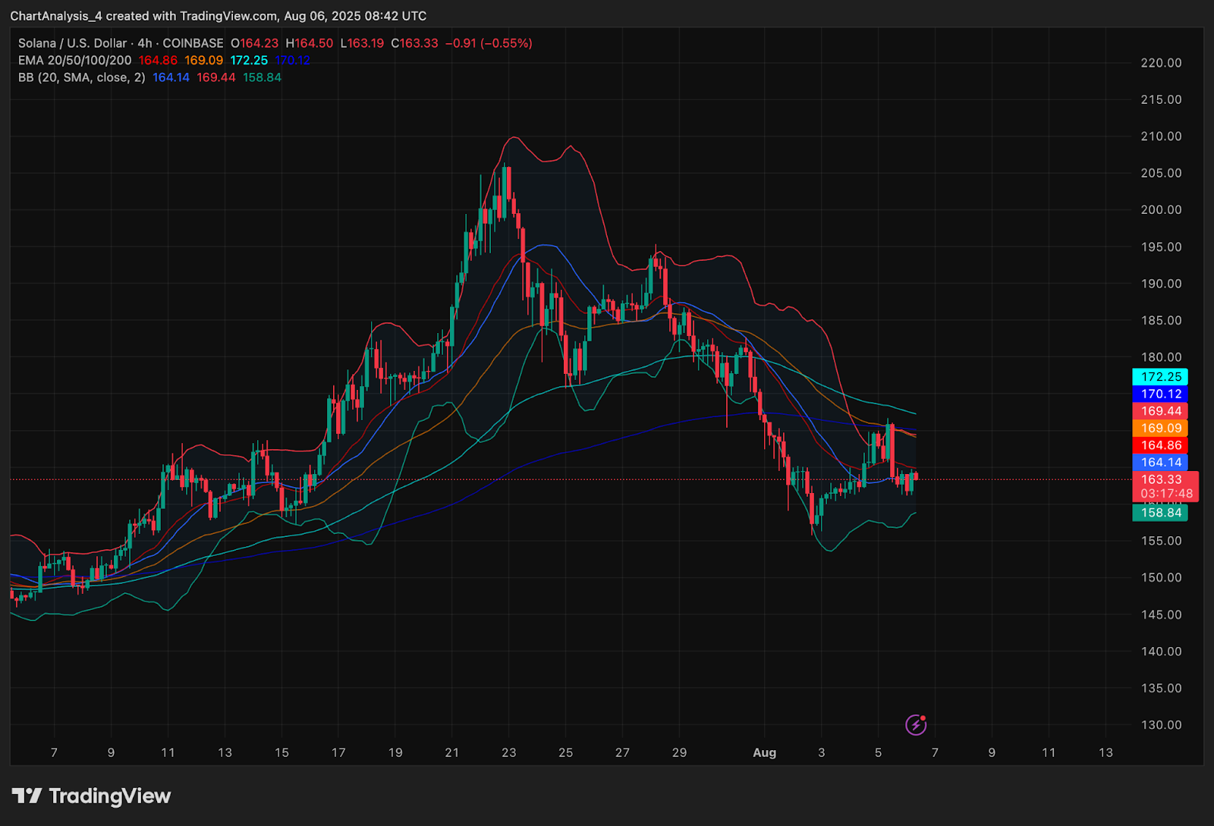Click the TradingView logo mark at bottom-left
The height and width of the screenshot is (826, 1214).
coord(27,796)
